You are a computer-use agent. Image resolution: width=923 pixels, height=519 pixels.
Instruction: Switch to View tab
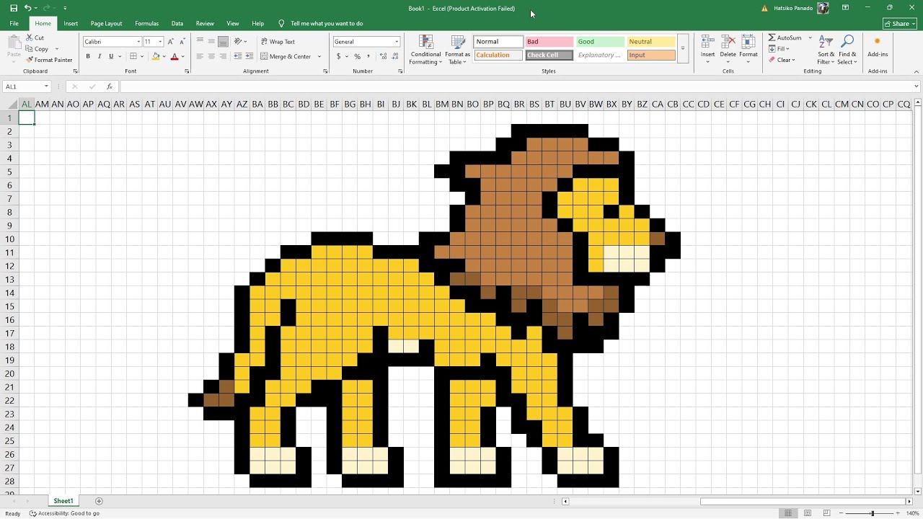tap(232, 24)
